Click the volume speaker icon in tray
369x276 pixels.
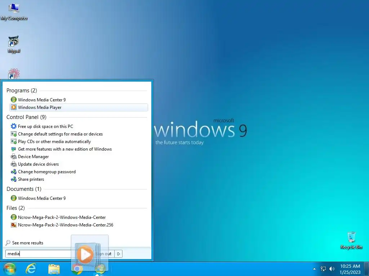[332, 269]
